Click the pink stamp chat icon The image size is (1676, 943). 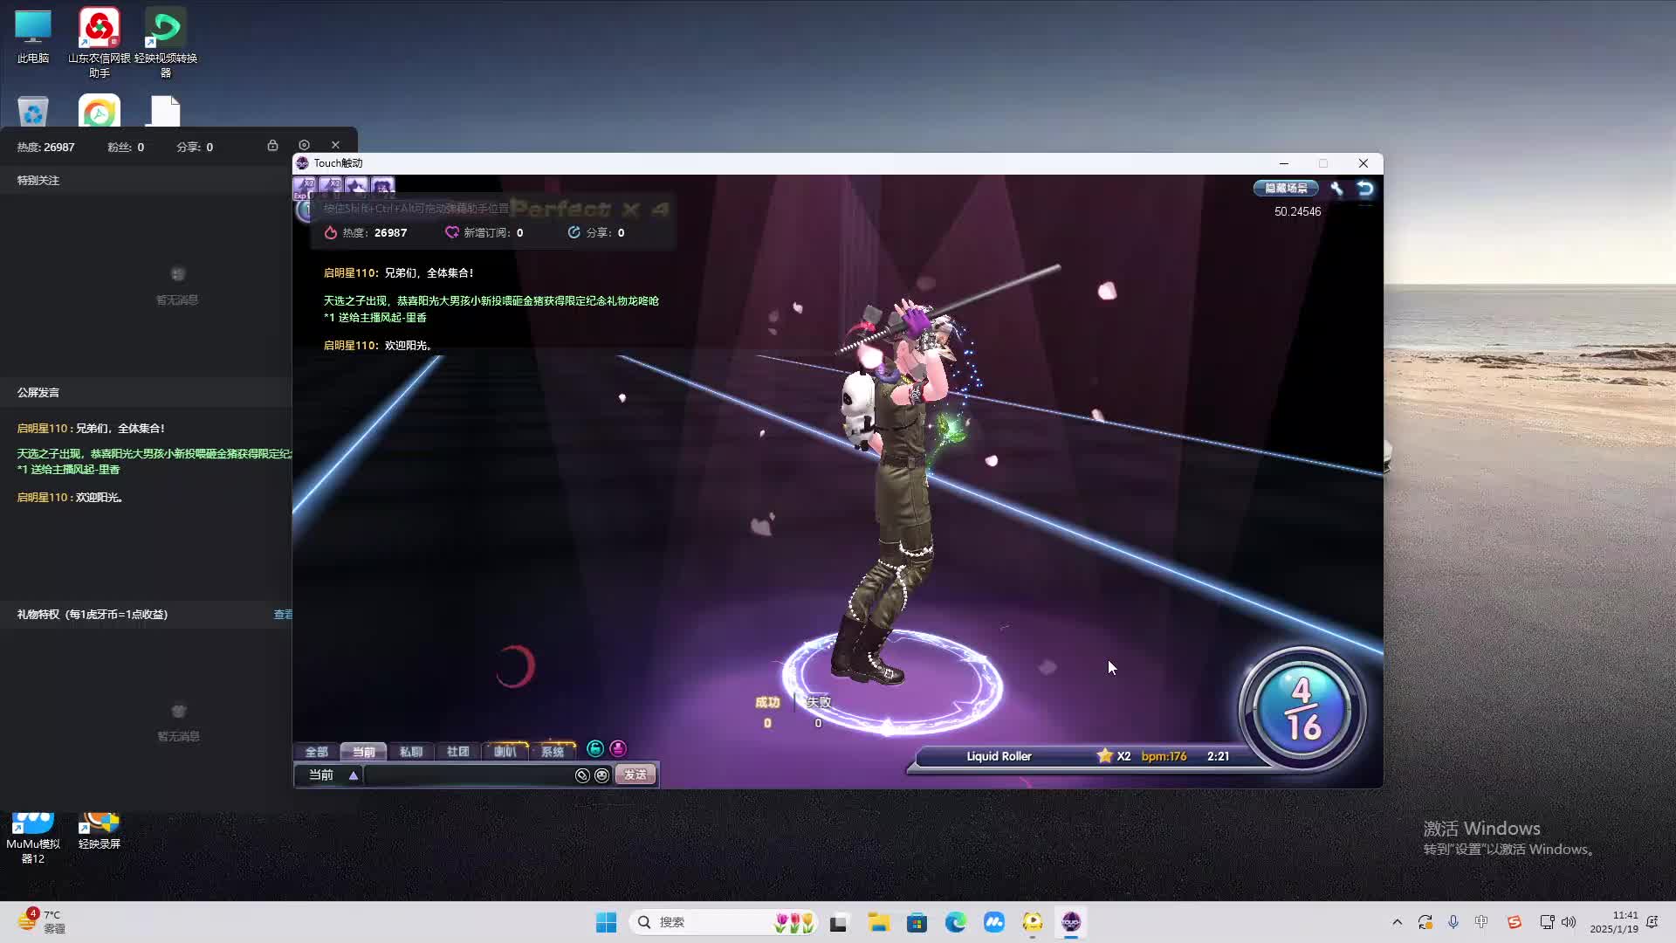point(618,749)
